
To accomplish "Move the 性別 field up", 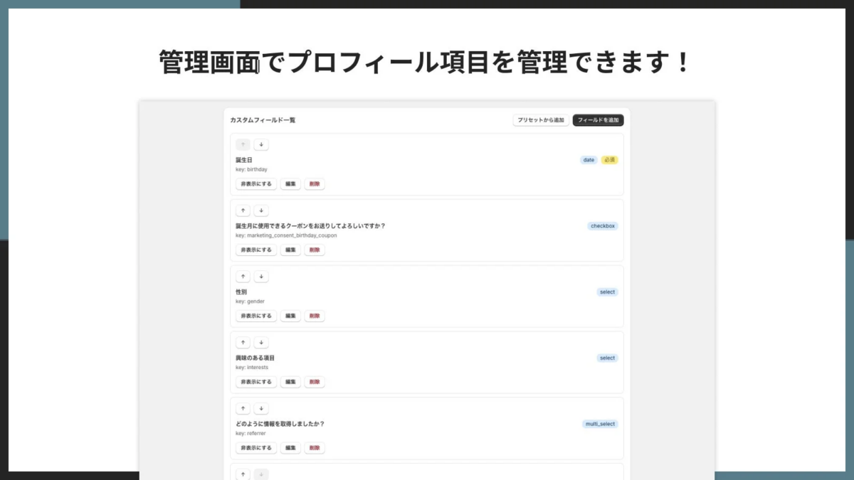I will [243, 277].
